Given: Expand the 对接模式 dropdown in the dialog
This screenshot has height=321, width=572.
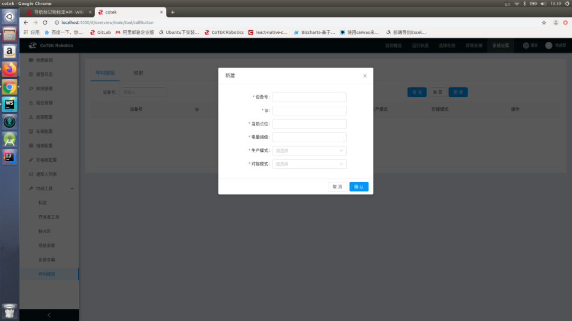Looking at the screenshot, I should coord(309,164).
